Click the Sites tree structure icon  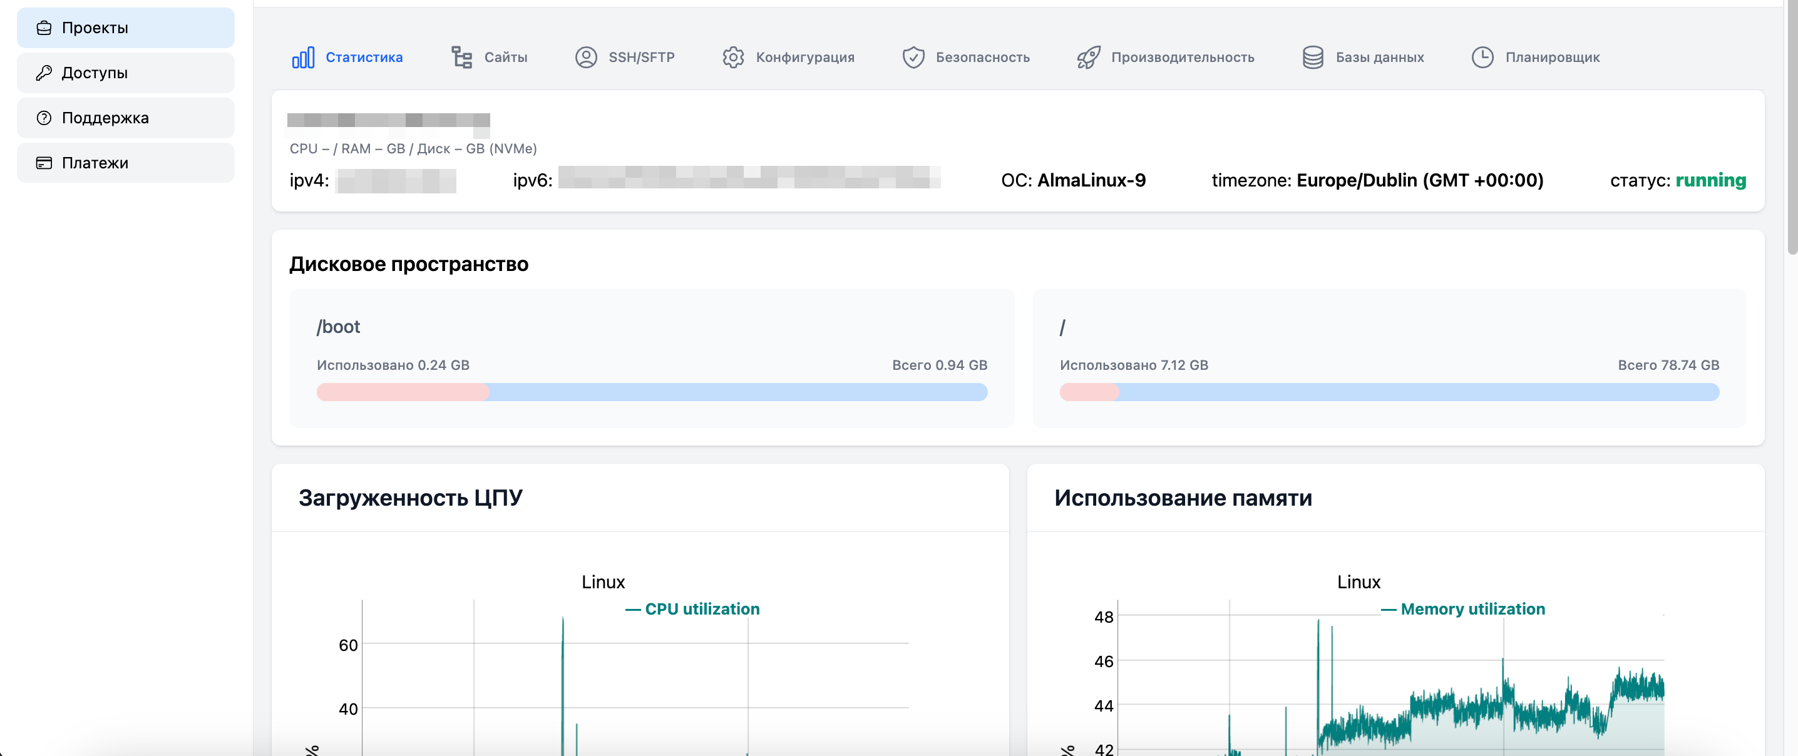pyautogui.click(x=461, y=57)
